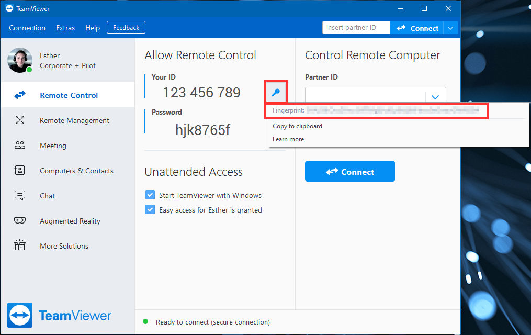Click the More Solutions gift icon
This screenshot has height=335, width=531.
click(x=20, y=245)
